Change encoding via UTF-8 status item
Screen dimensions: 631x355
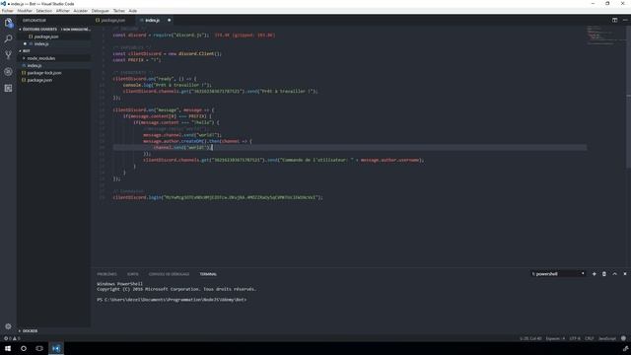tap(575, 338)
